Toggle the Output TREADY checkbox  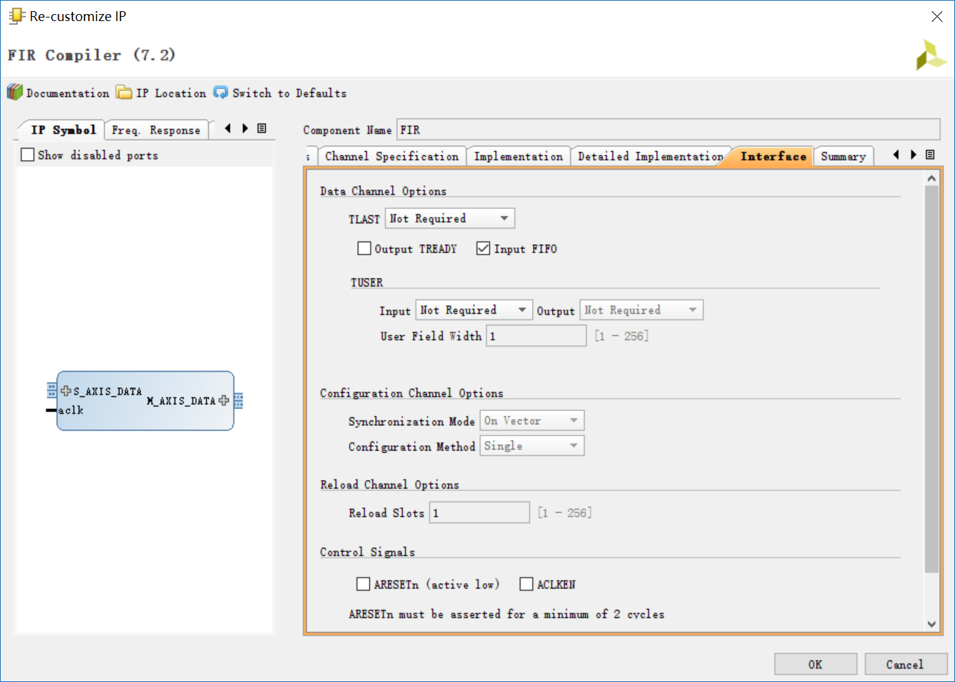(364, 248)
